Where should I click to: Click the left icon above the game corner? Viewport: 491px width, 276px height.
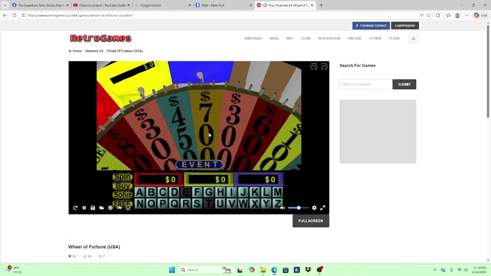click(314, 66)
